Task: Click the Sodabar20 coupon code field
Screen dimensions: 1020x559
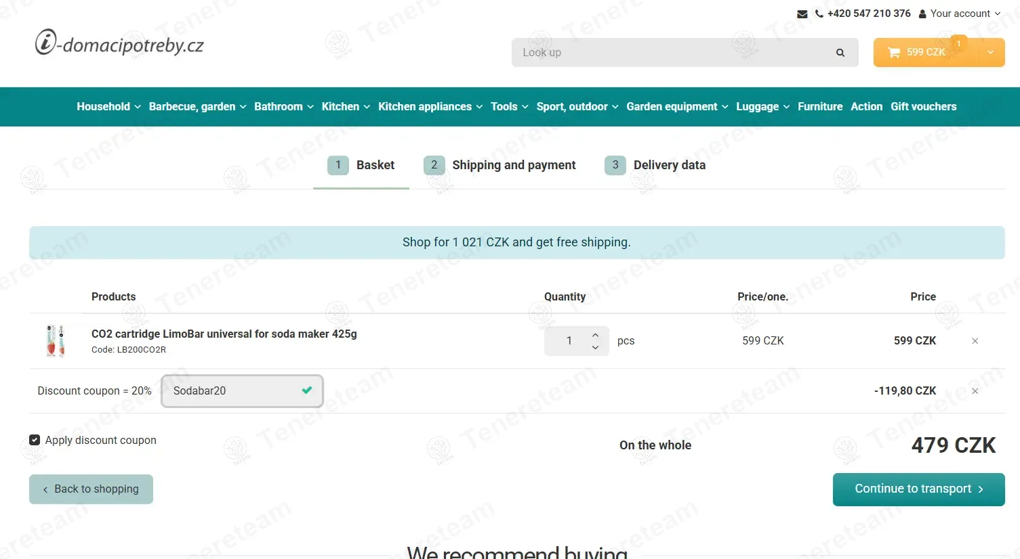Action: pyautogui.click(x=242, y=391)
